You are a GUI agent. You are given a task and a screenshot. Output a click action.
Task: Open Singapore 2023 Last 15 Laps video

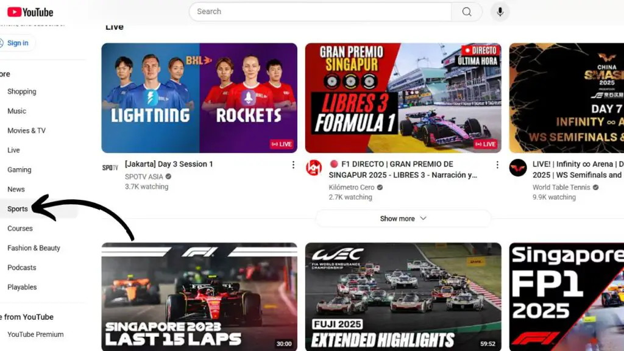point(199,297)
